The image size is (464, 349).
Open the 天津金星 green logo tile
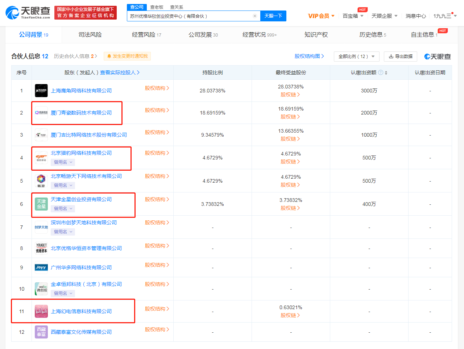point(41,204)
